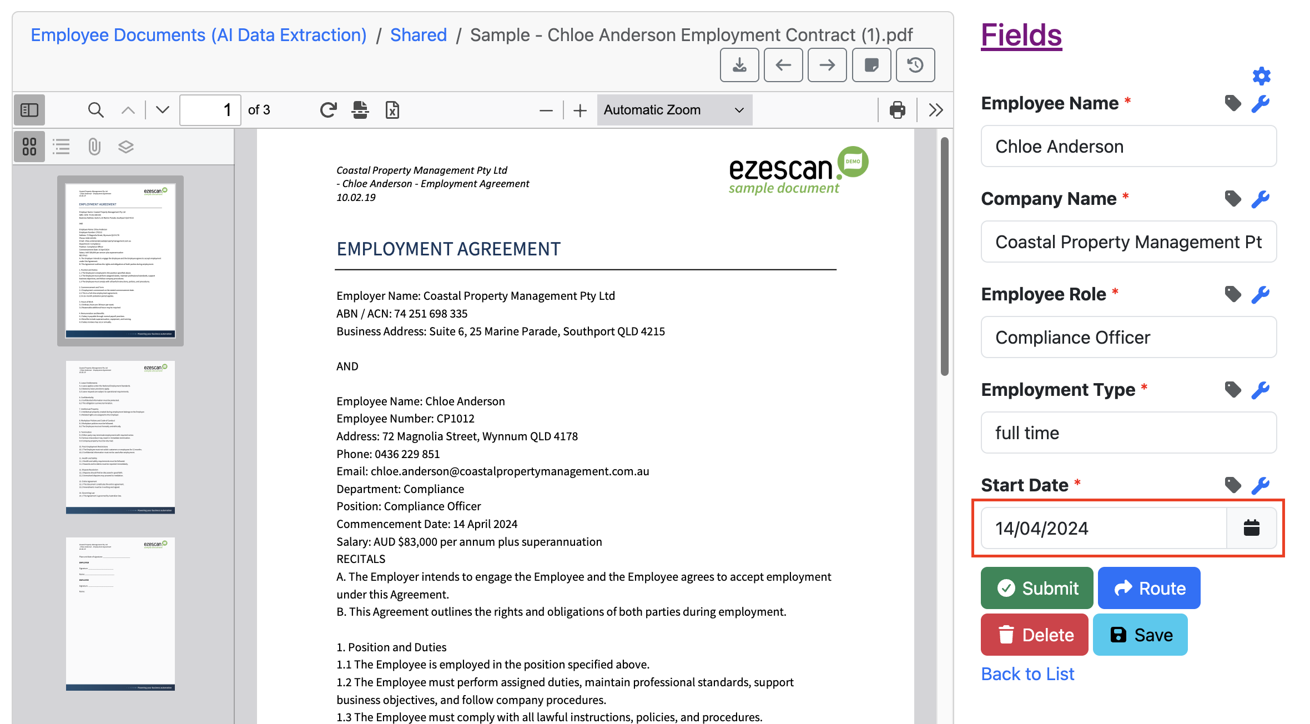Go to previous page chevron

coord(128,110)
